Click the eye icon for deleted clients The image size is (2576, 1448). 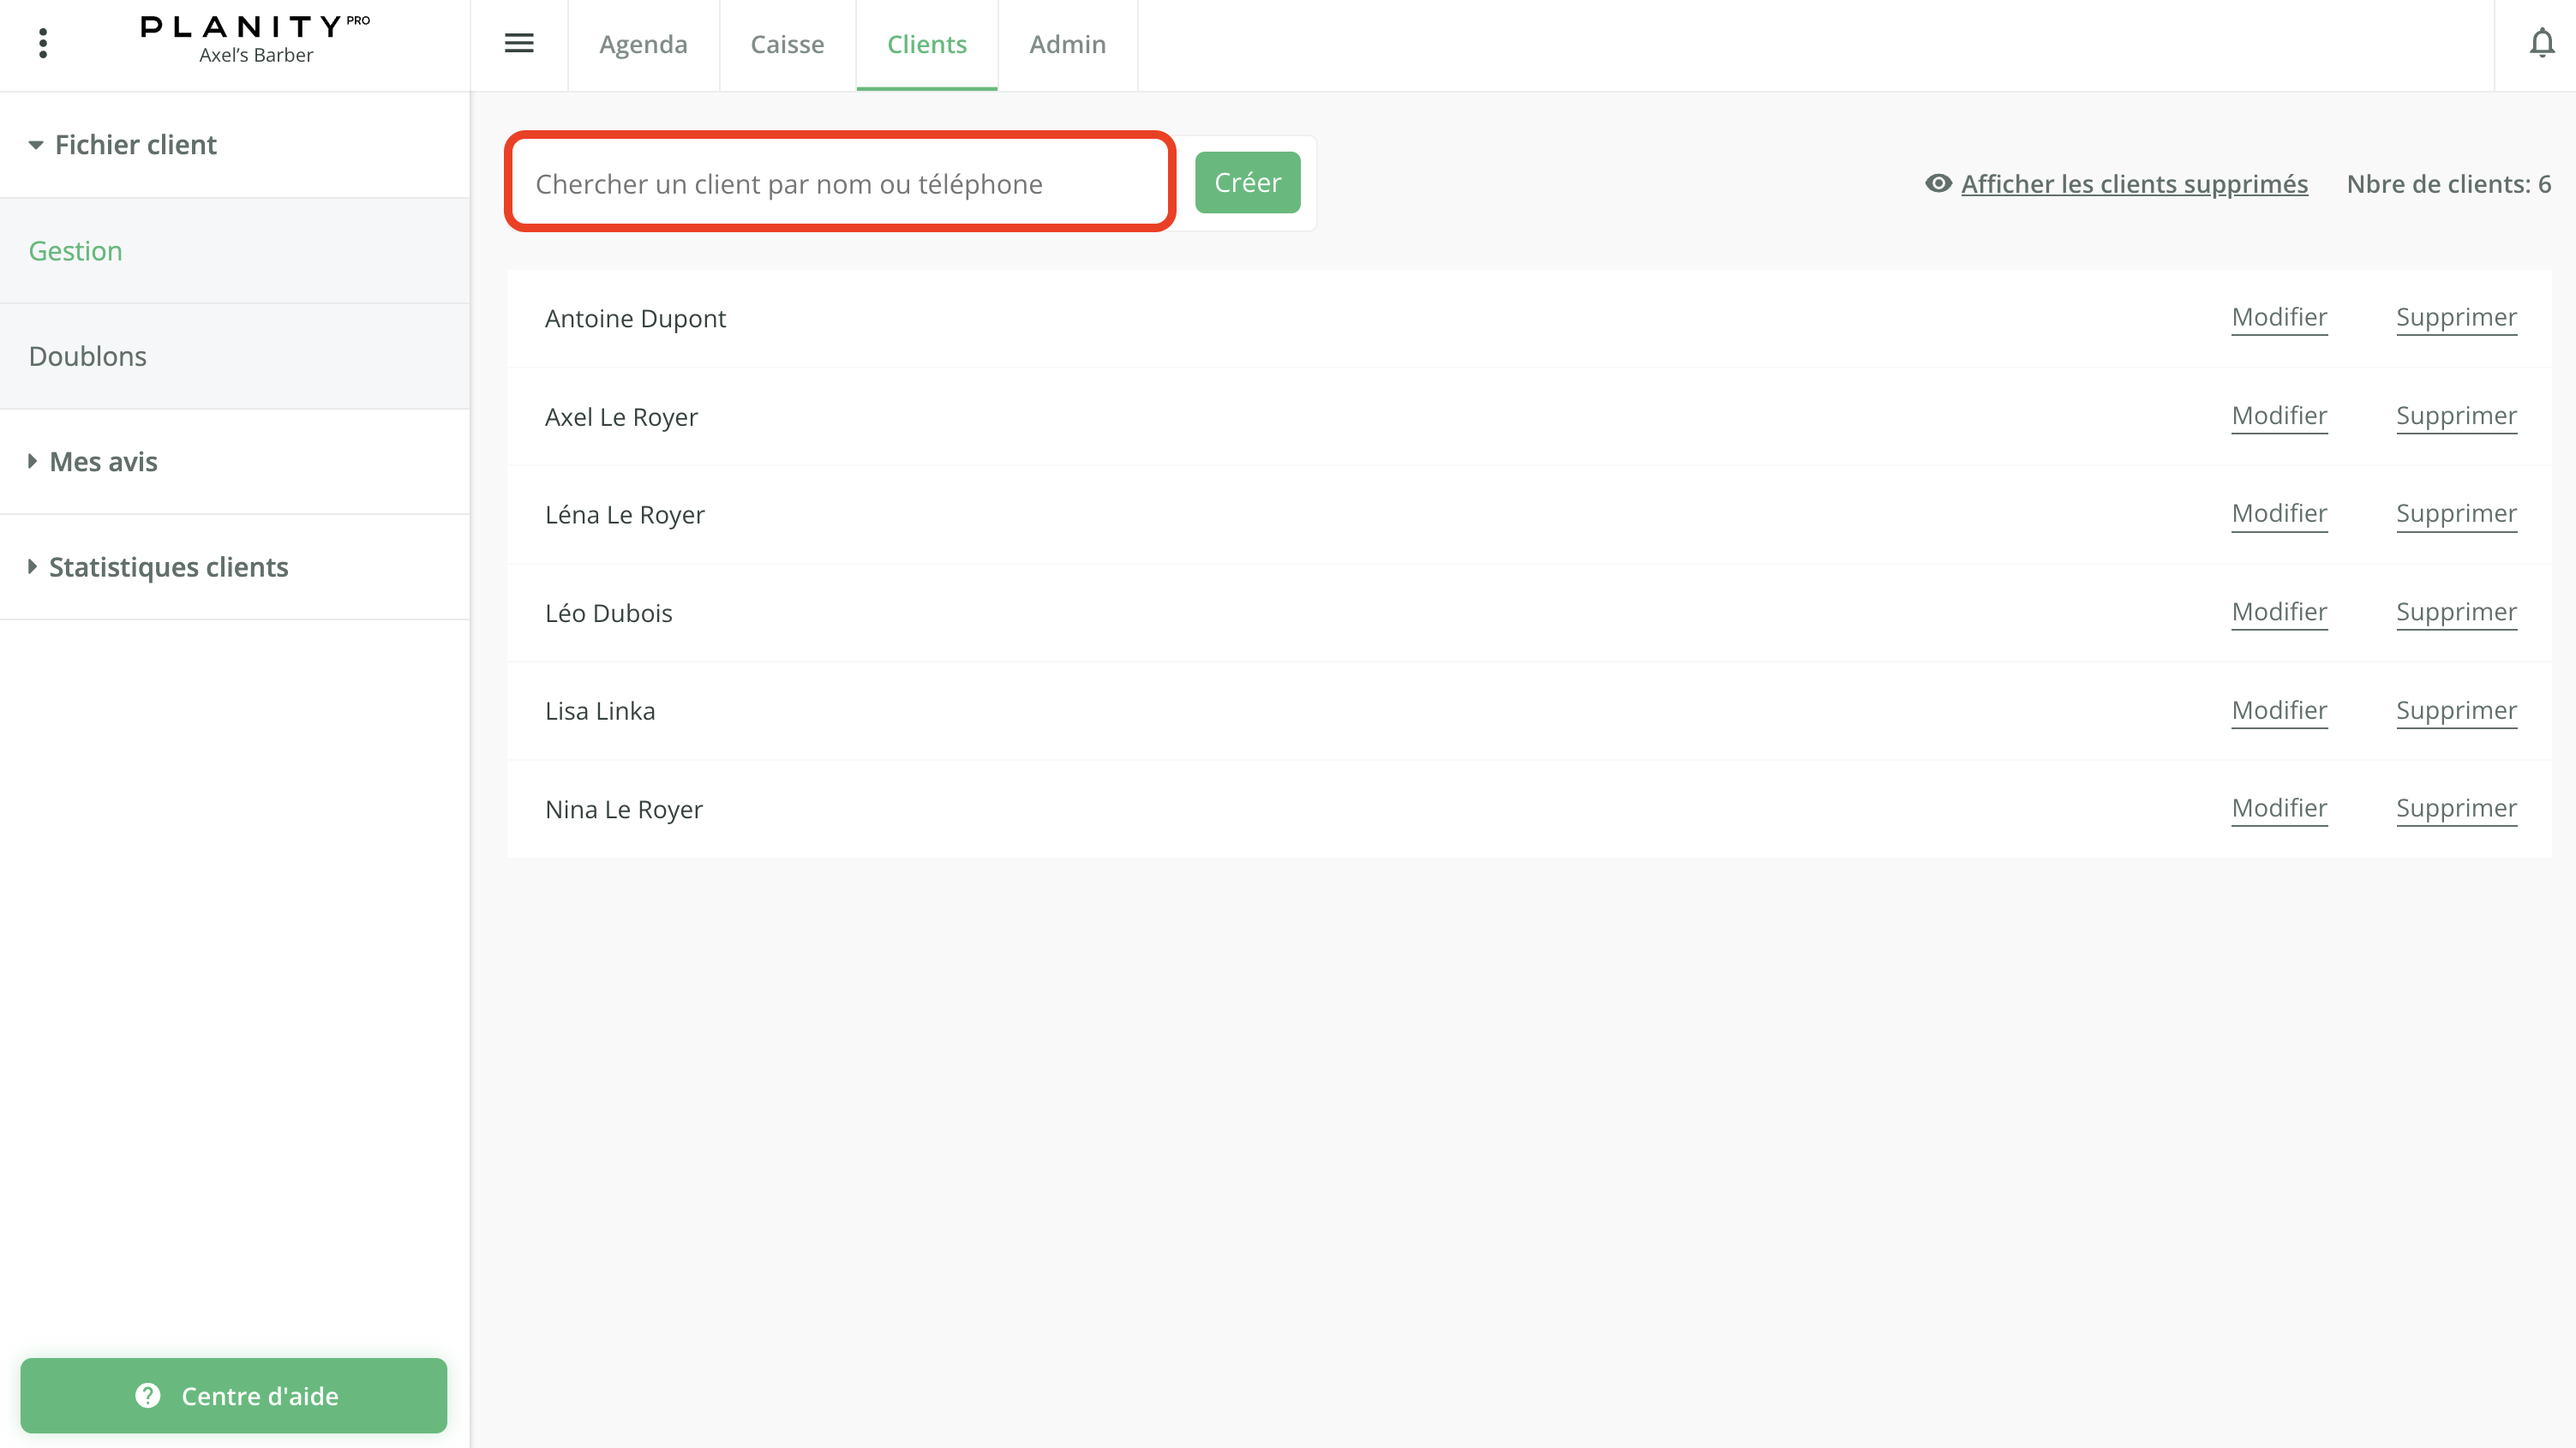tap(1938, 184)
